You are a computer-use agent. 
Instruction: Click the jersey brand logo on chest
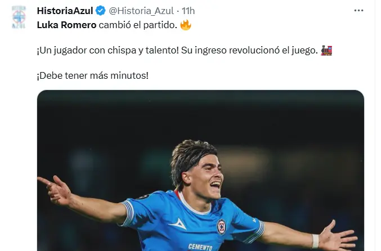(178, 224)
